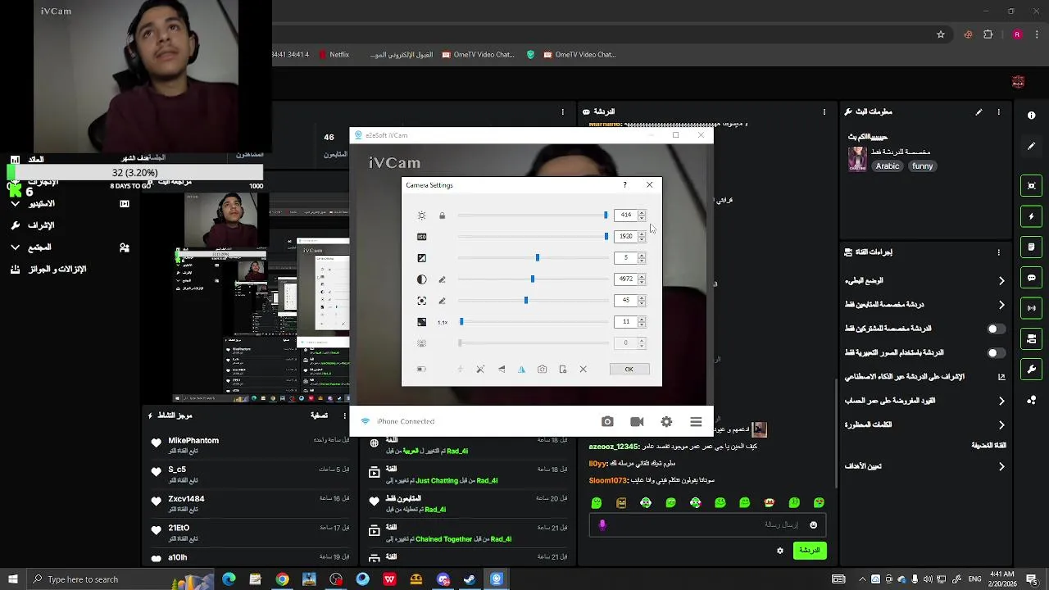This screenshot has width=1049, height=590.
Task: Open Google Chrome from the taskbar
Action: point(282,579)
